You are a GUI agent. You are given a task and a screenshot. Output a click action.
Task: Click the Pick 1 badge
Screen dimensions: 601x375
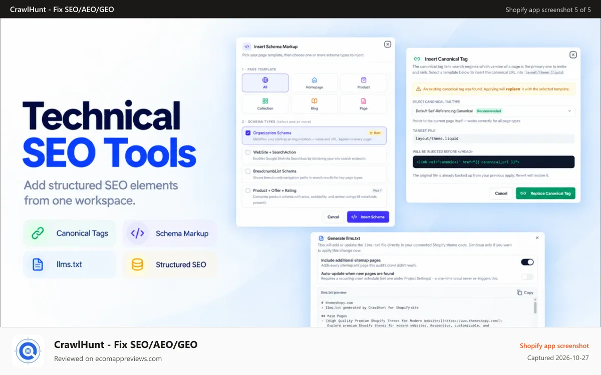click(x=377, y=190)
